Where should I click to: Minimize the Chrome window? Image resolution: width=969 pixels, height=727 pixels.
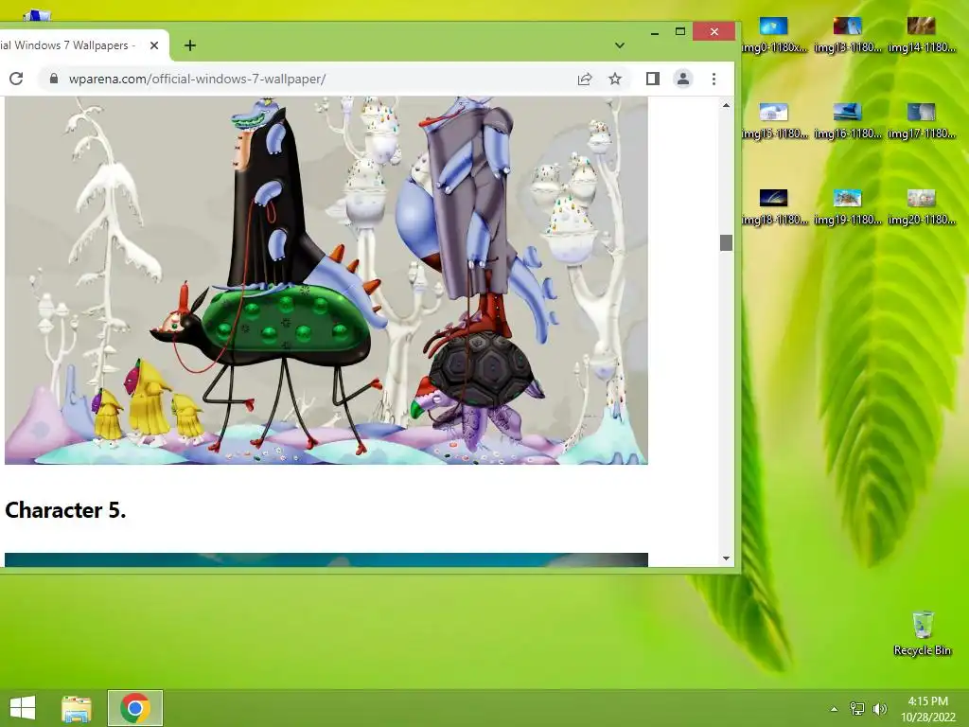[655, 31]
